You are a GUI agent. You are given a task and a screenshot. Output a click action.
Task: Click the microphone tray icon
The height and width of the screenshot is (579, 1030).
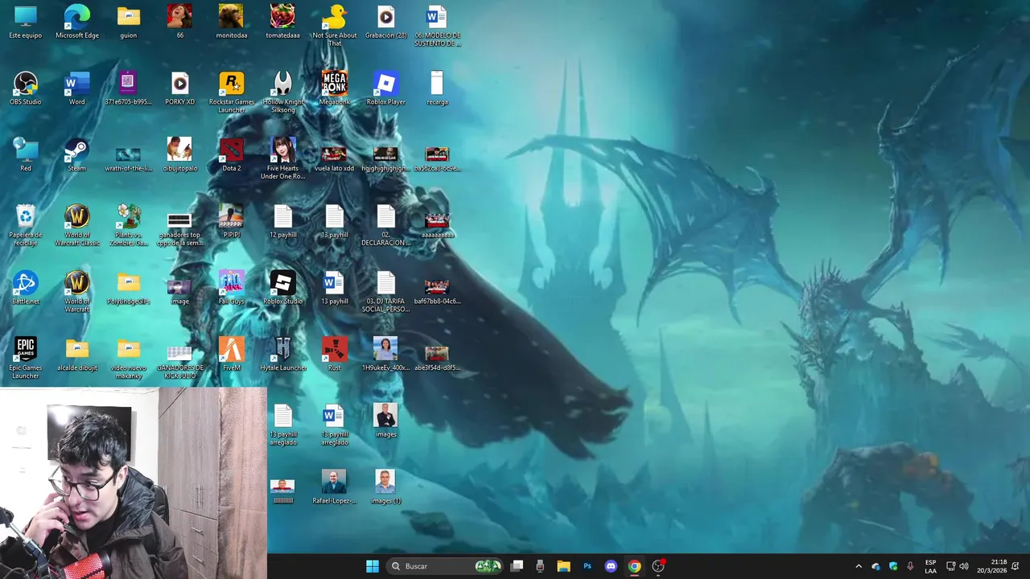tap(910, 566)
